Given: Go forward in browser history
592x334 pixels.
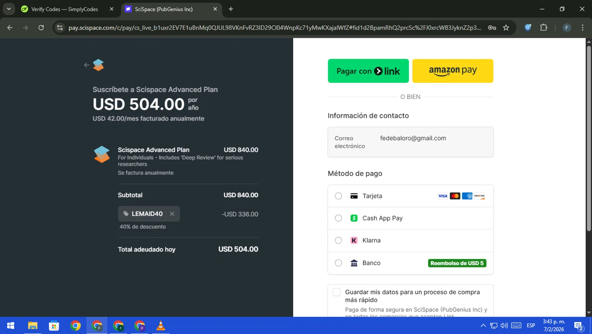Looking at the screenshot, I should (x=25, y=28).
